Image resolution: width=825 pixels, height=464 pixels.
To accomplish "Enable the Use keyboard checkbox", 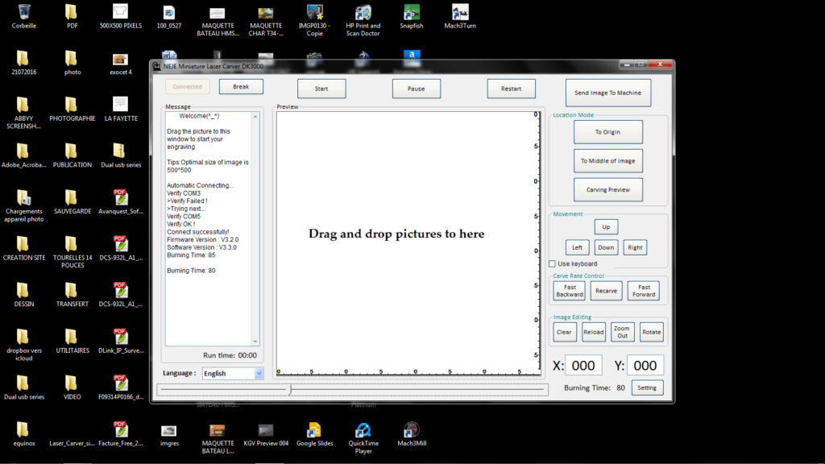I will coord(552,263).
